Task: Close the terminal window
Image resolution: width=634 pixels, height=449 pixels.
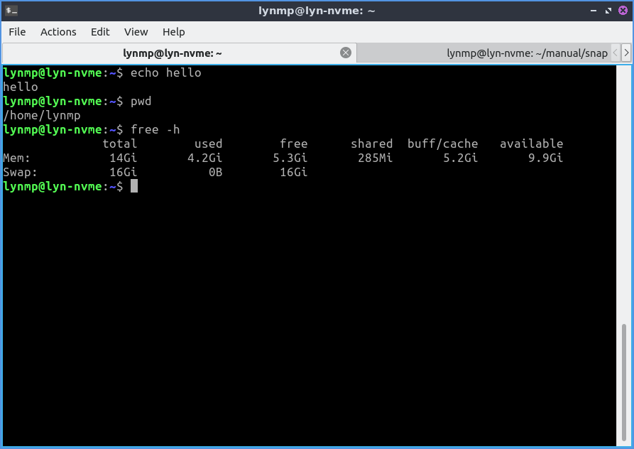Action: pyautogui.click(x=623, y=11)
